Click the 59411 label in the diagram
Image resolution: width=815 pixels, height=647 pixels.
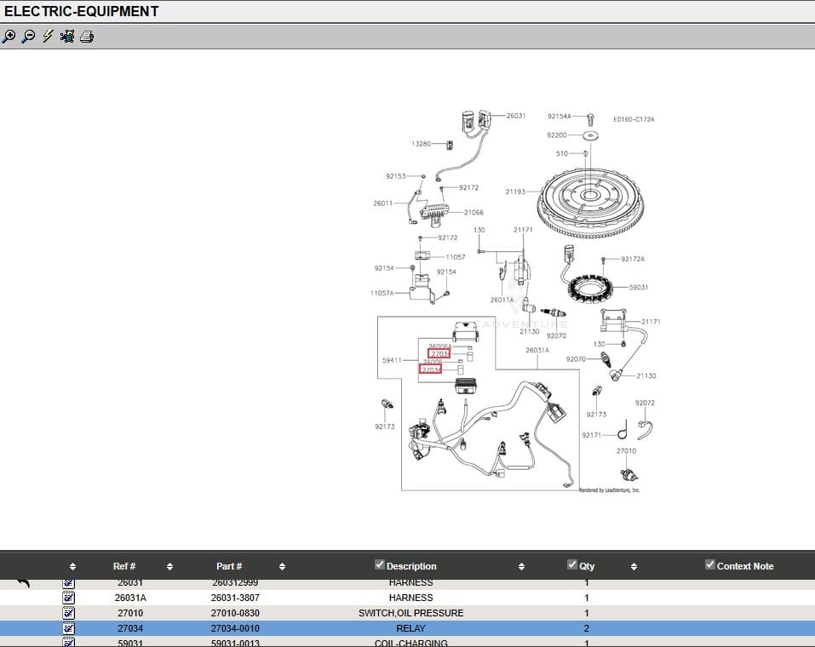tap(392, 361)
